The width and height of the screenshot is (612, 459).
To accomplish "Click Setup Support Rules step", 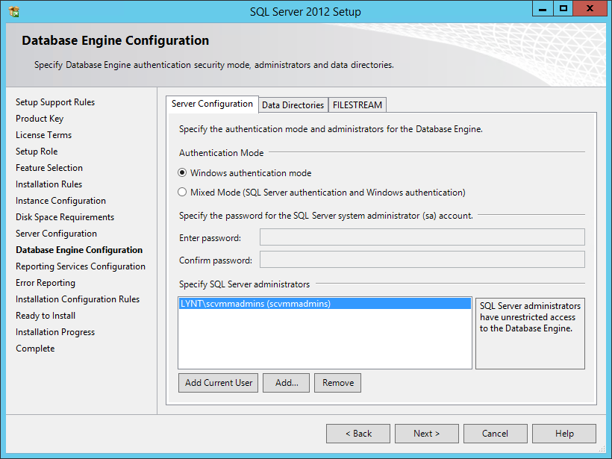I will point(55,102).
